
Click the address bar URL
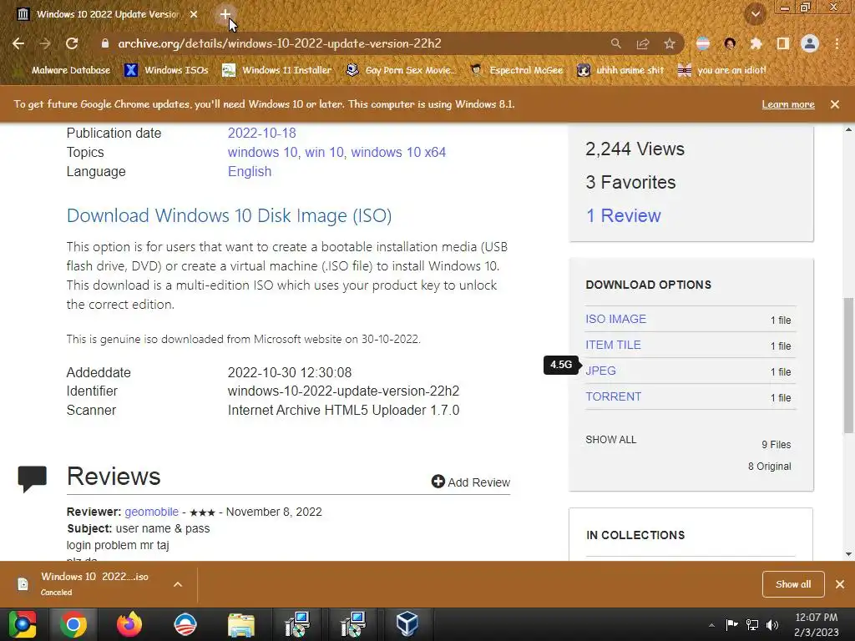click(x=280, y=43)
